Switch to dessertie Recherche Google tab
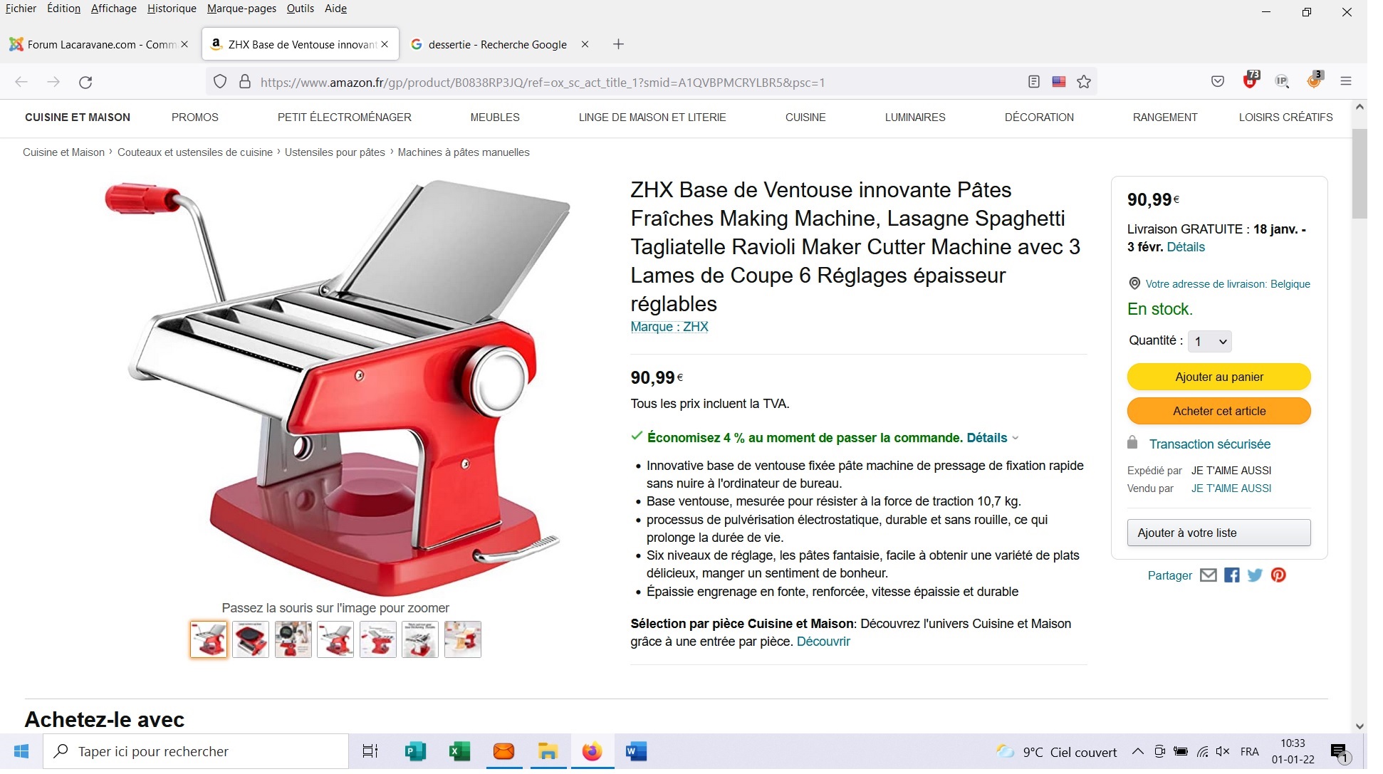 [497, 44]
